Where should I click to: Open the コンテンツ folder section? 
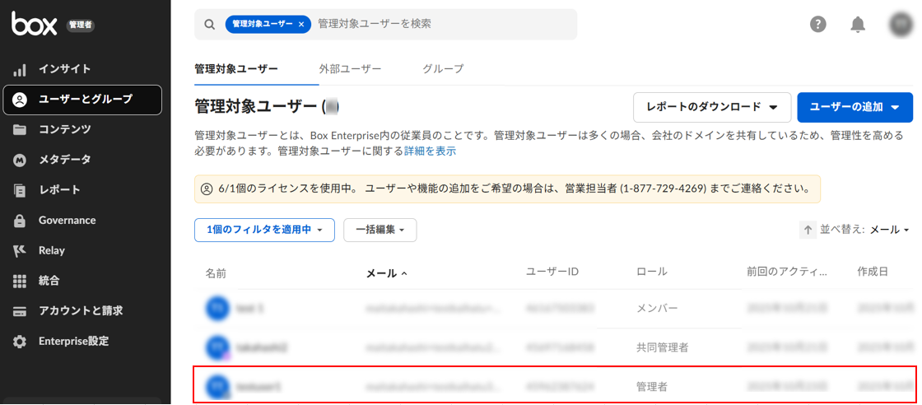(64, 129)
